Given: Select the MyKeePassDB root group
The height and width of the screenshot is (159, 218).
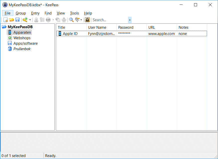Looking at the screenshot, I should click(x=20, y=27).
